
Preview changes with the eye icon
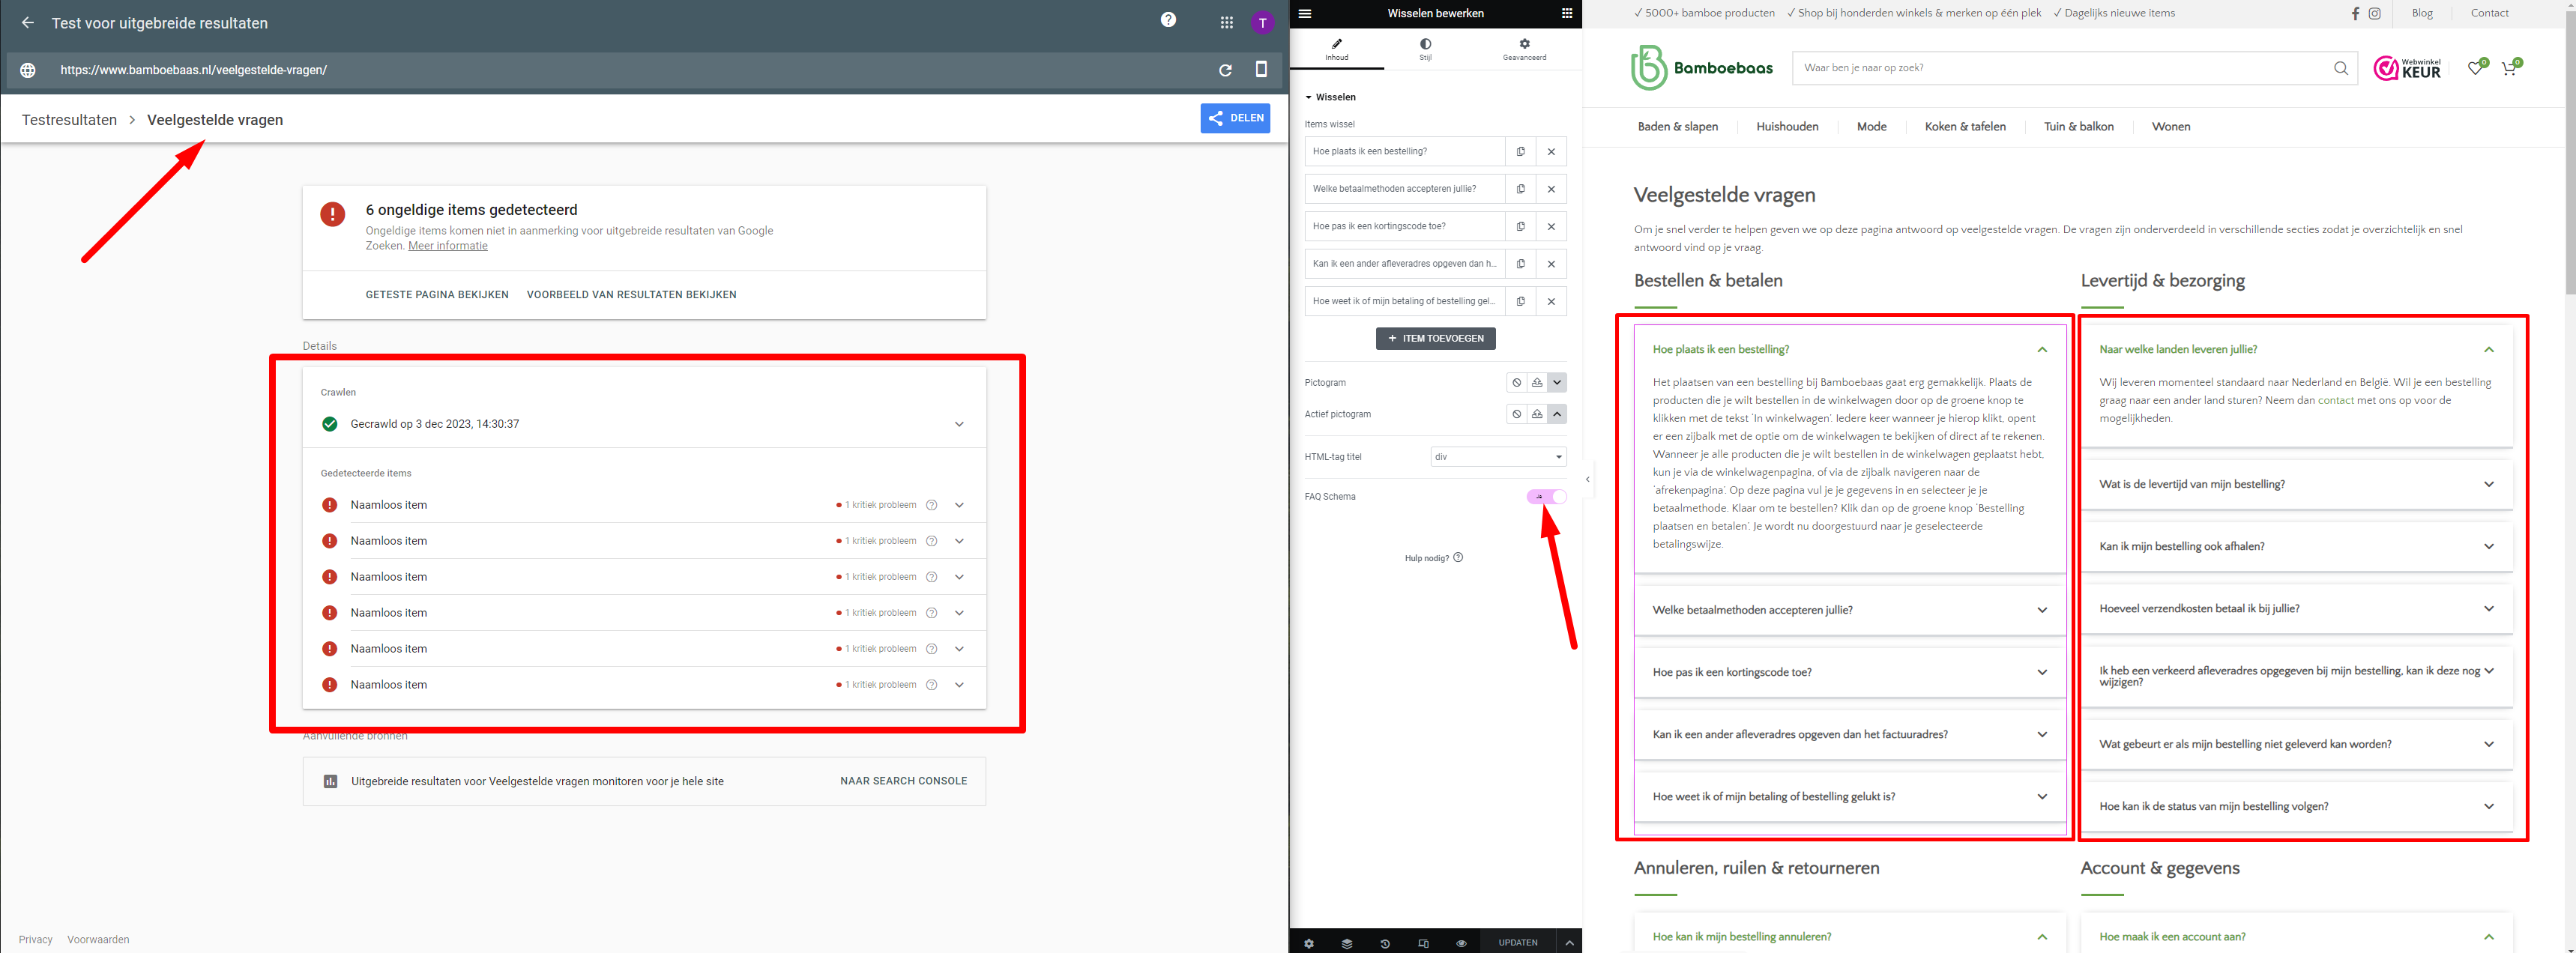coord(1461,943)
